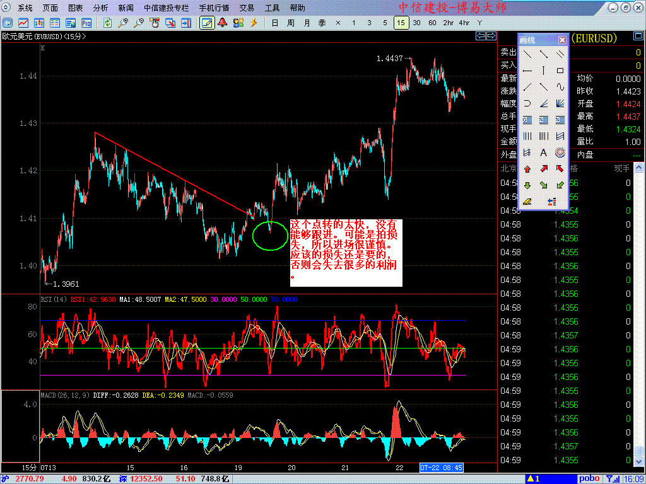Image resolution: width=646 pixels, height=484 pixels.
Task: Open the 图表 menu
Action: pyautogui.click(x=76, y=8)
